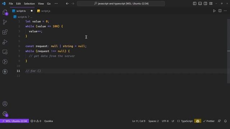Toggle the primary side bar layout icon

tap(194, 4)
